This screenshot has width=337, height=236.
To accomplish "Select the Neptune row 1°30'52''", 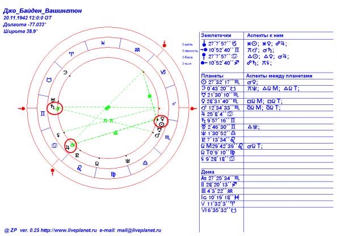I will (267, 133).
